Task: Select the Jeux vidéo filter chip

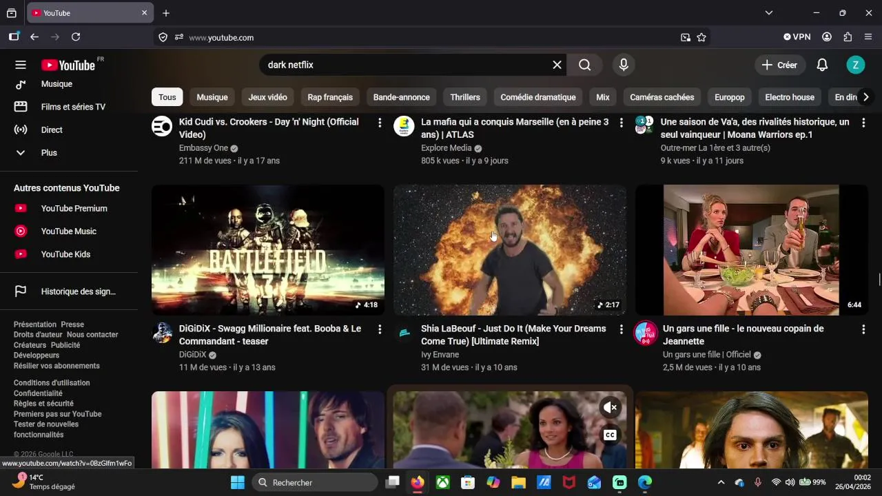Action: pos(268,97)
